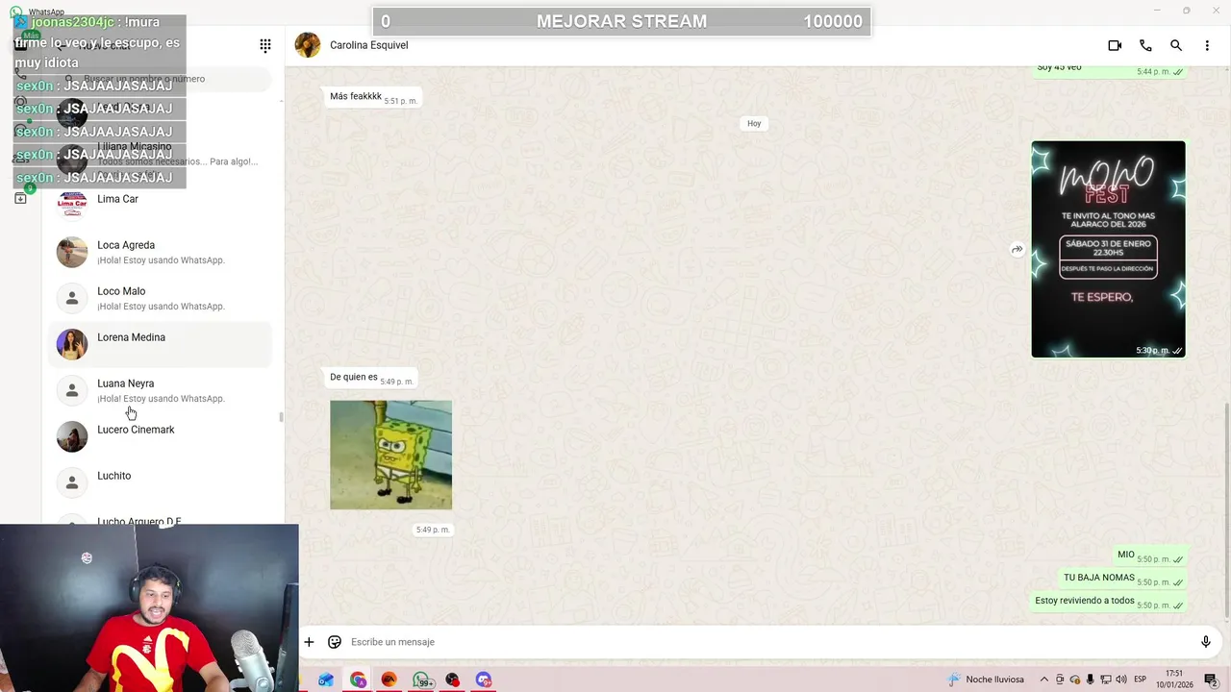
Task: Open Discord from the taskbar
Action: click(x=484, y=680)
